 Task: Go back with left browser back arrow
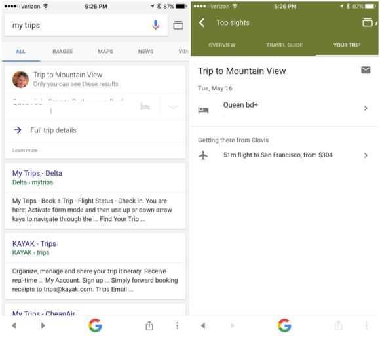pyautogui.click(x=14, y=325)
